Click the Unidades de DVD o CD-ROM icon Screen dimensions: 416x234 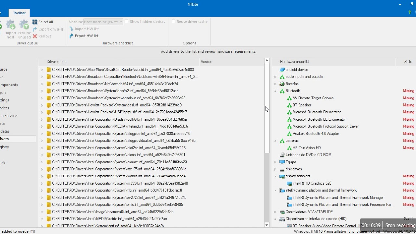click(x=282, y=155)
